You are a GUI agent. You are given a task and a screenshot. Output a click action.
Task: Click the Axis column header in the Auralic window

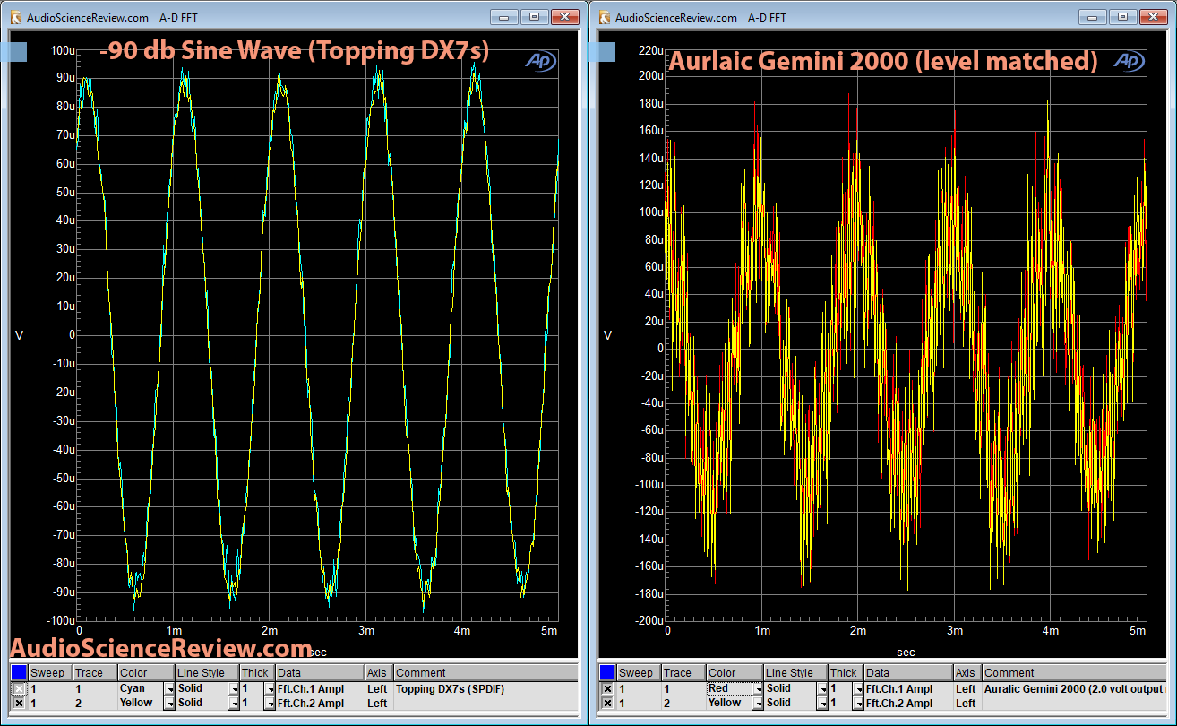(x=967, y=672)
